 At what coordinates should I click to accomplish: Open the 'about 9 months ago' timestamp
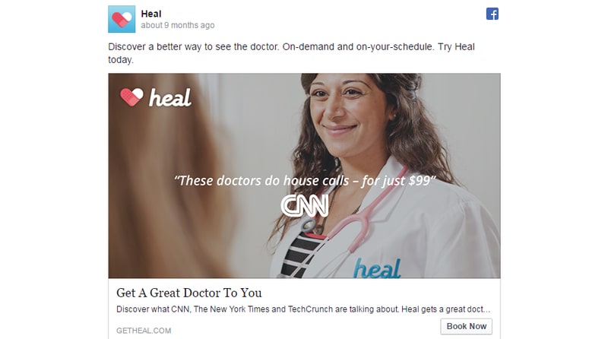(x=178, y=25)
